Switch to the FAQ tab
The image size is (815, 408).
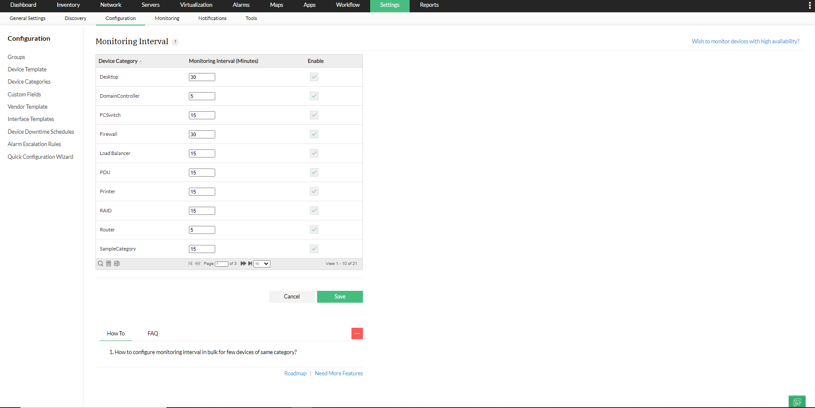point(152,333)
